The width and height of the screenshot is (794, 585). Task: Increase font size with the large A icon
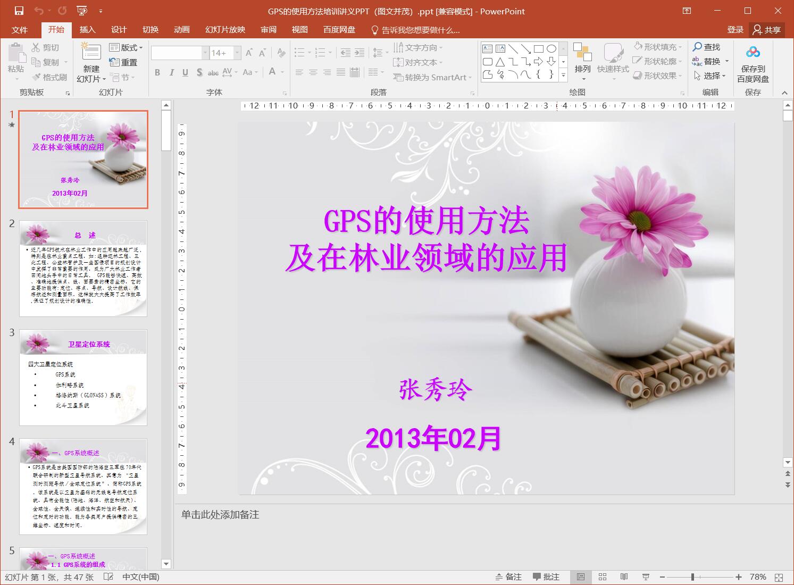(x=249, y=53)
